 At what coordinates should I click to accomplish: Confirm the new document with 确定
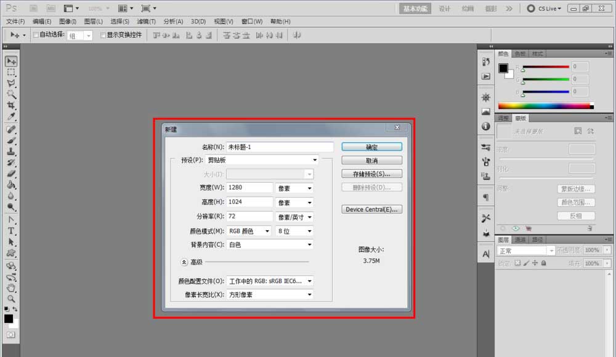pos(371,147)
